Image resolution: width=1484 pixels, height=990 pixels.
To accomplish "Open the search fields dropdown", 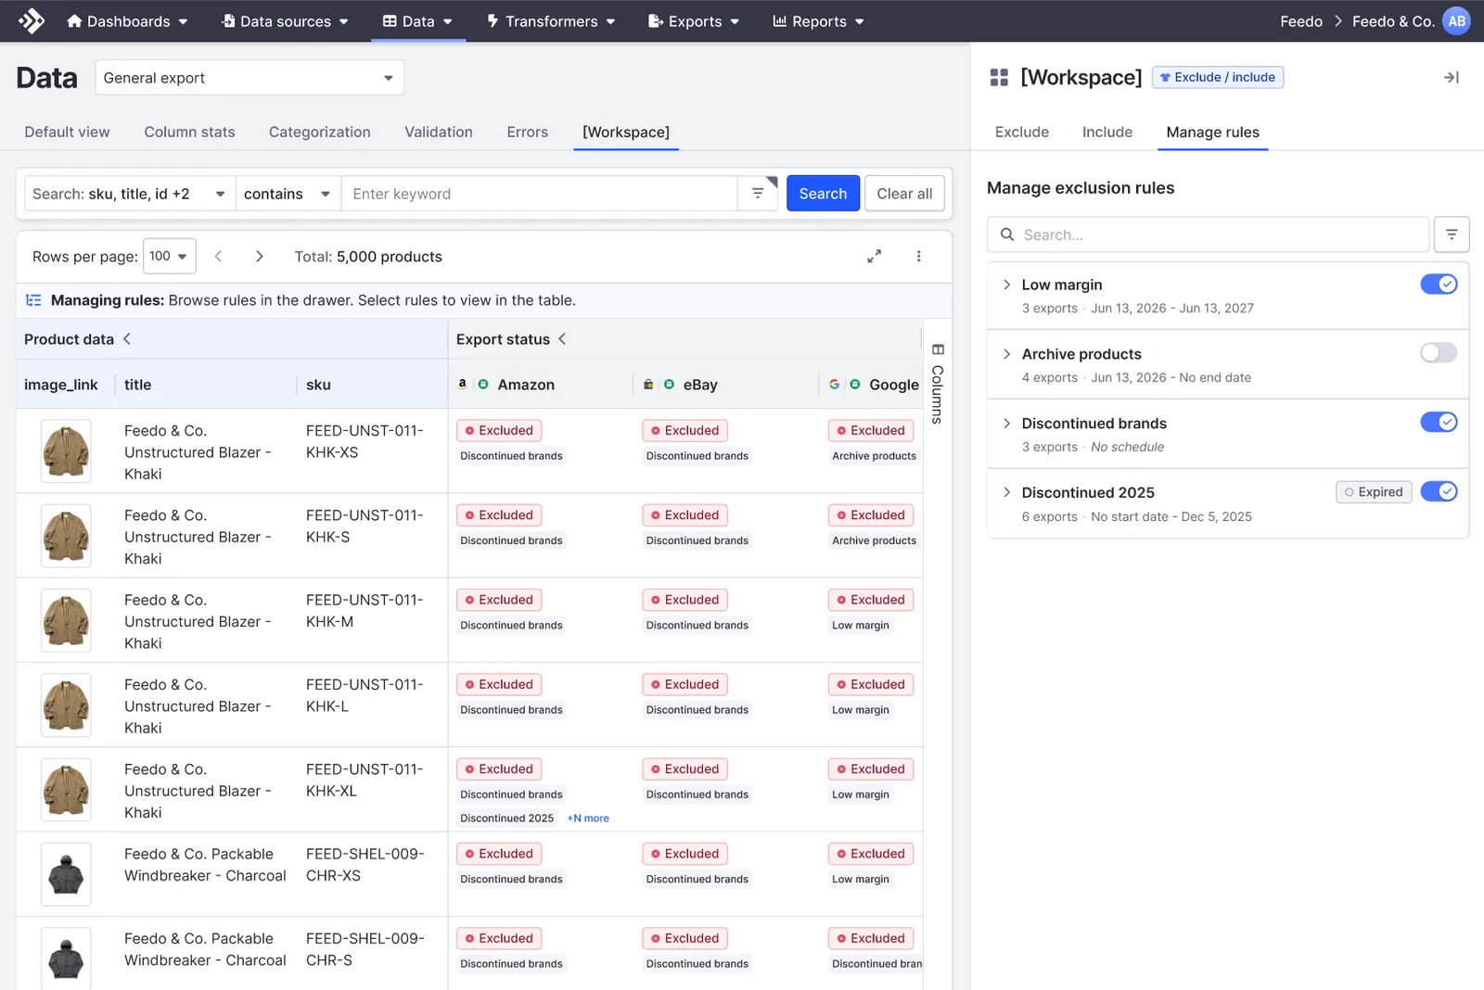I will coord(130,194).
